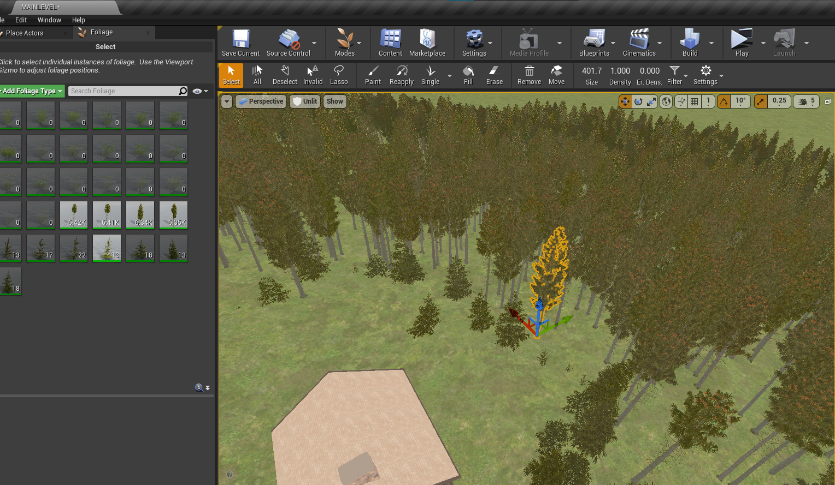
Task: Choose the Single instance tool
Action: coord(431,75)
